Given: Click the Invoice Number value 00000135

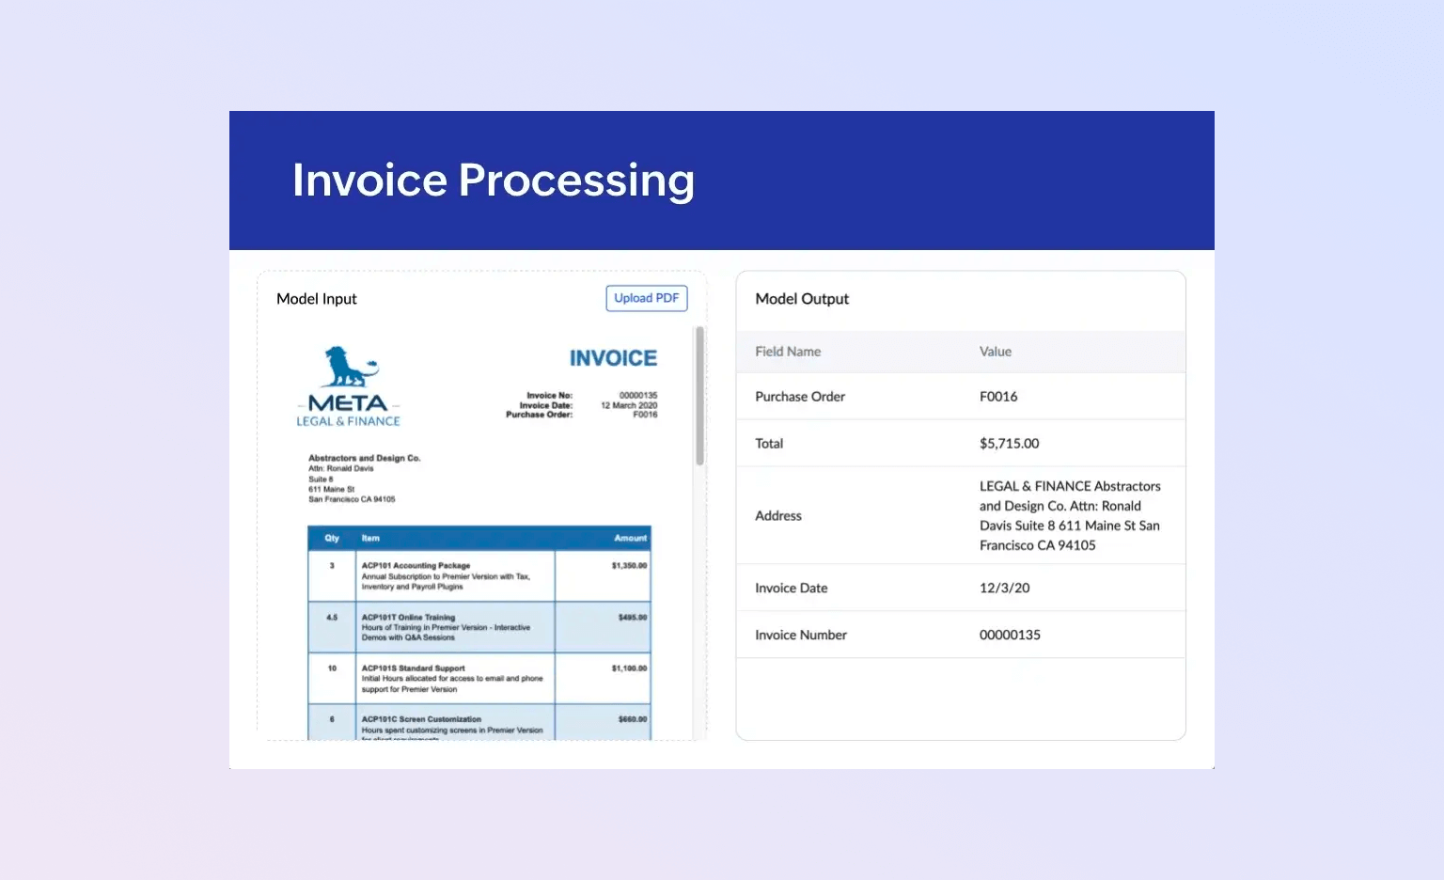Looking at the screenshot, I should pyautogui.click(x=1010, y=636).
